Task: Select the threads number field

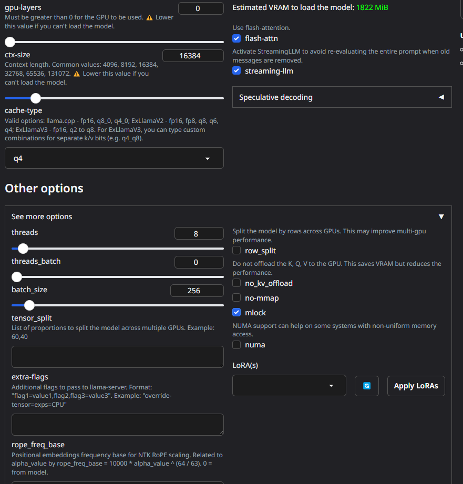Action: click(x=199, y=234)
